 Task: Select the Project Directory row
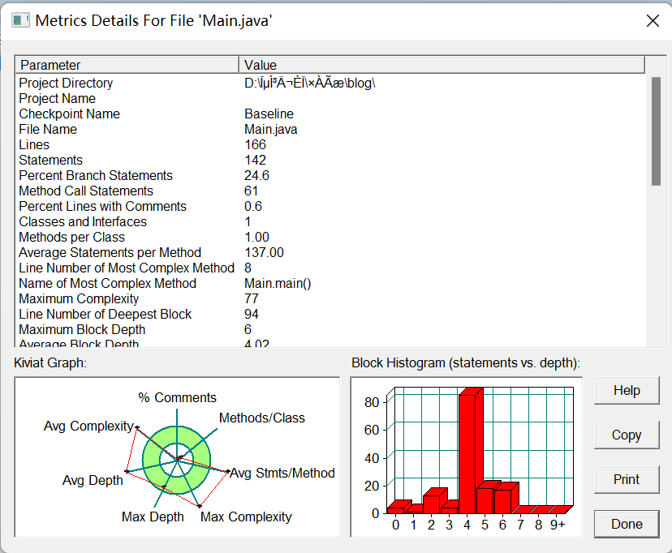pyautogui.click(x=330, y=83)
